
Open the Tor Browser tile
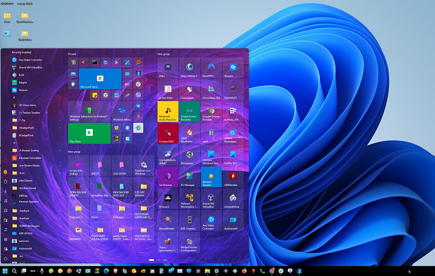168,177
